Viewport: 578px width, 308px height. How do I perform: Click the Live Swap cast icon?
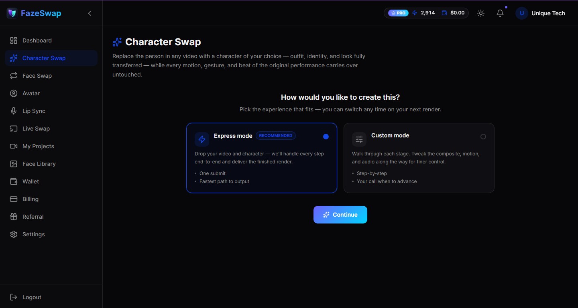point(14,129)
